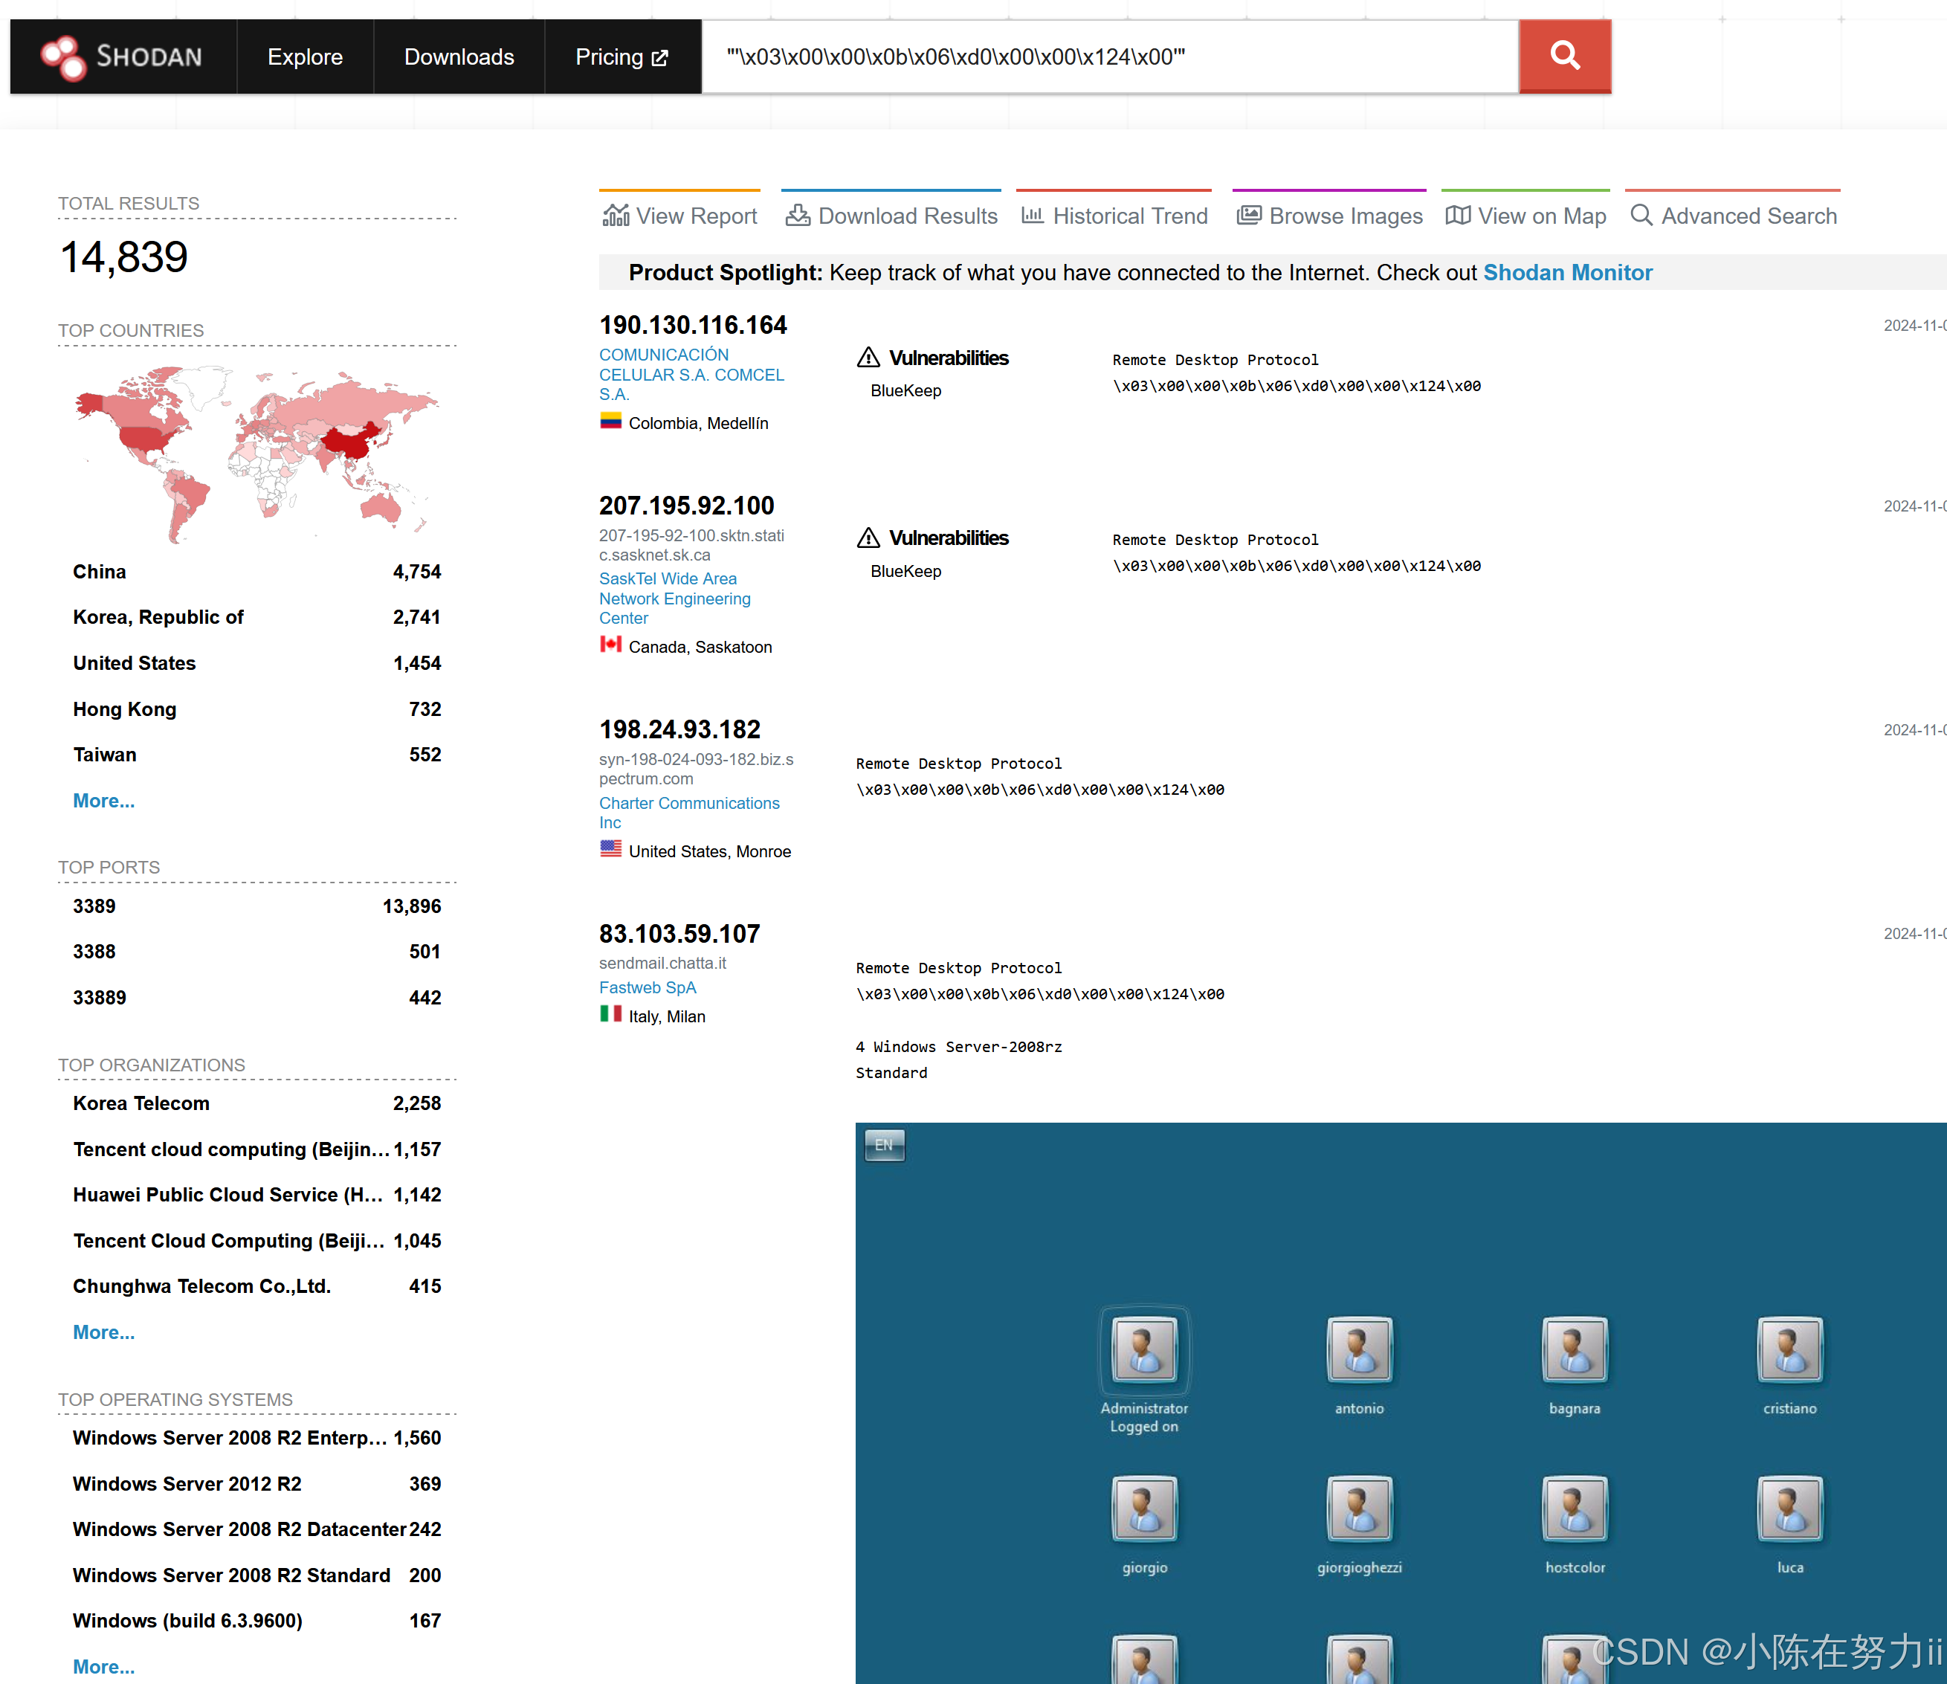The height and width of the screenshot is (1684, 1947).
Task: Open the Explore menu
Action: [x=306, y=57]
